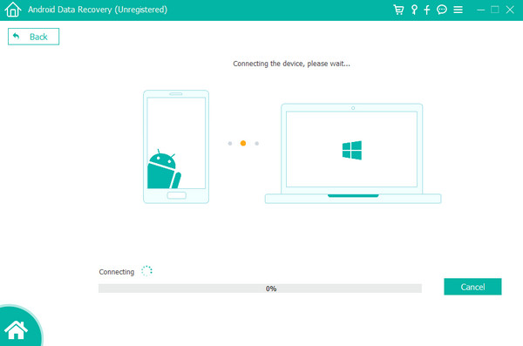Click the loading spinner next to Connecting
This screenshot has width=523, height=346.
tap(146, 271)
